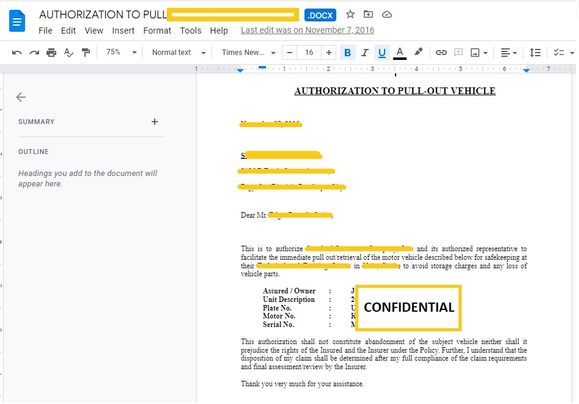Open the Help menu
Viewport: 579px width, 404px height.
tap(219, 31)
